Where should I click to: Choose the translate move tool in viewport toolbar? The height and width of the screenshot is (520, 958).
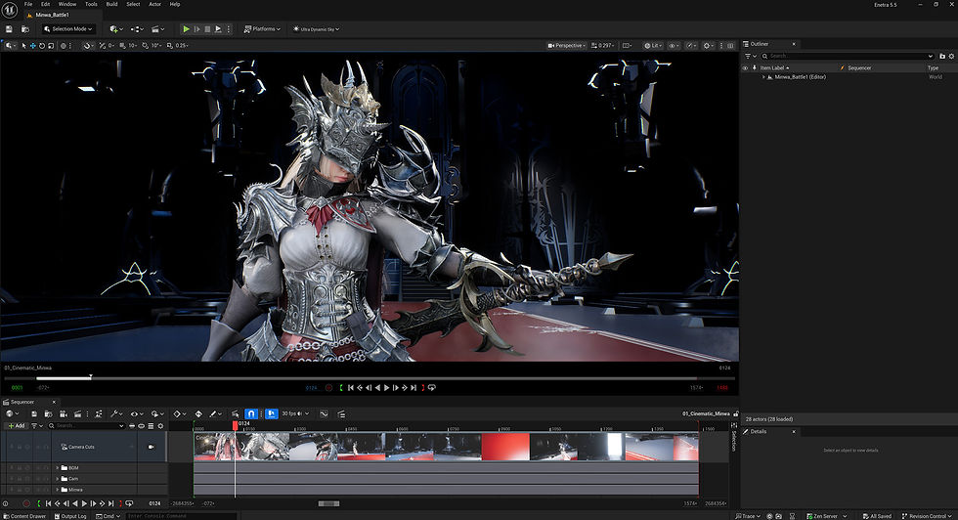33,45
